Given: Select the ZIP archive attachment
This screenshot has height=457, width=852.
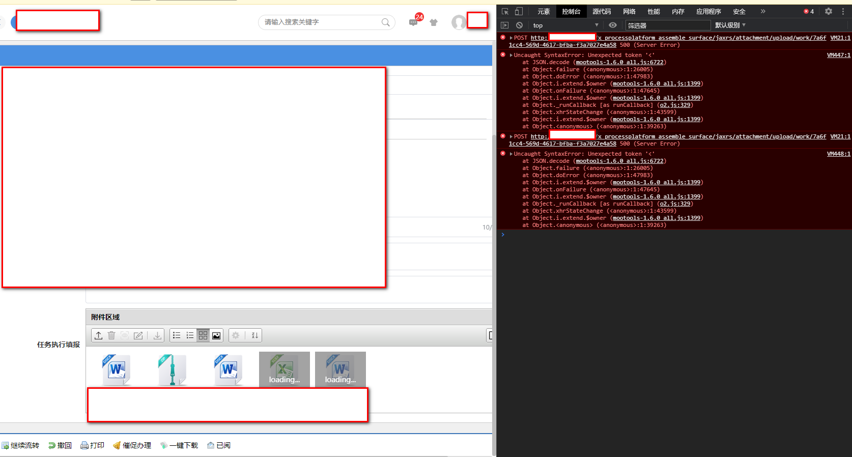Looking at the screenshot, I should pos(173,369).
